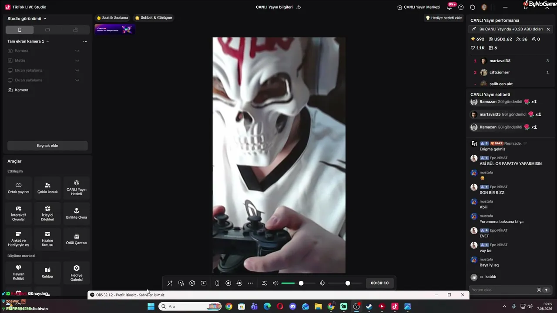Click the record button in the bottom toolbar

(228, 283)
